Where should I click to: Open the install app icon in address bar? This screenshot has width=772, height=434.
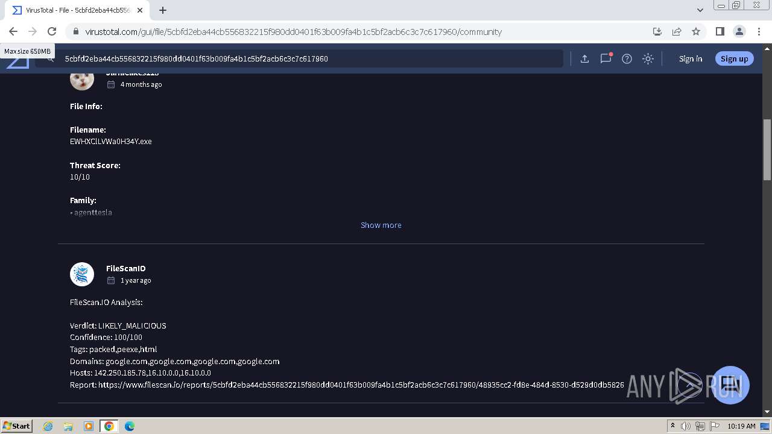[x=657, y=31]
